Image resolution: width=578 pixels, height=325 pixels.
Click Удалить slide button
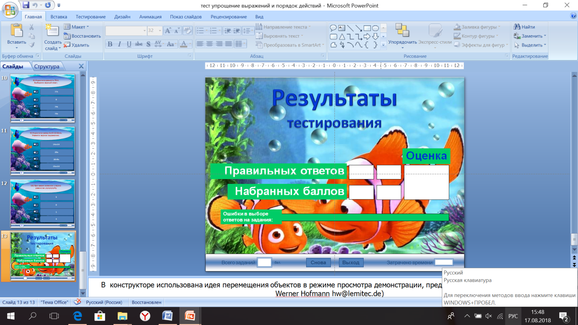tap(76, 45)
